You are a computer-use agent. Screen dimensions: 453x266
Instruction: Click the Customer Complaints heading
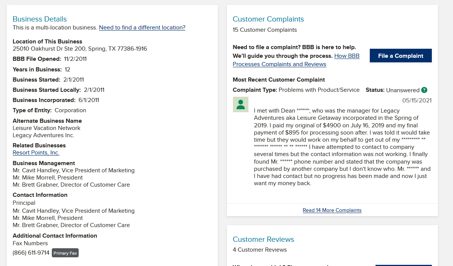[268, 19]
